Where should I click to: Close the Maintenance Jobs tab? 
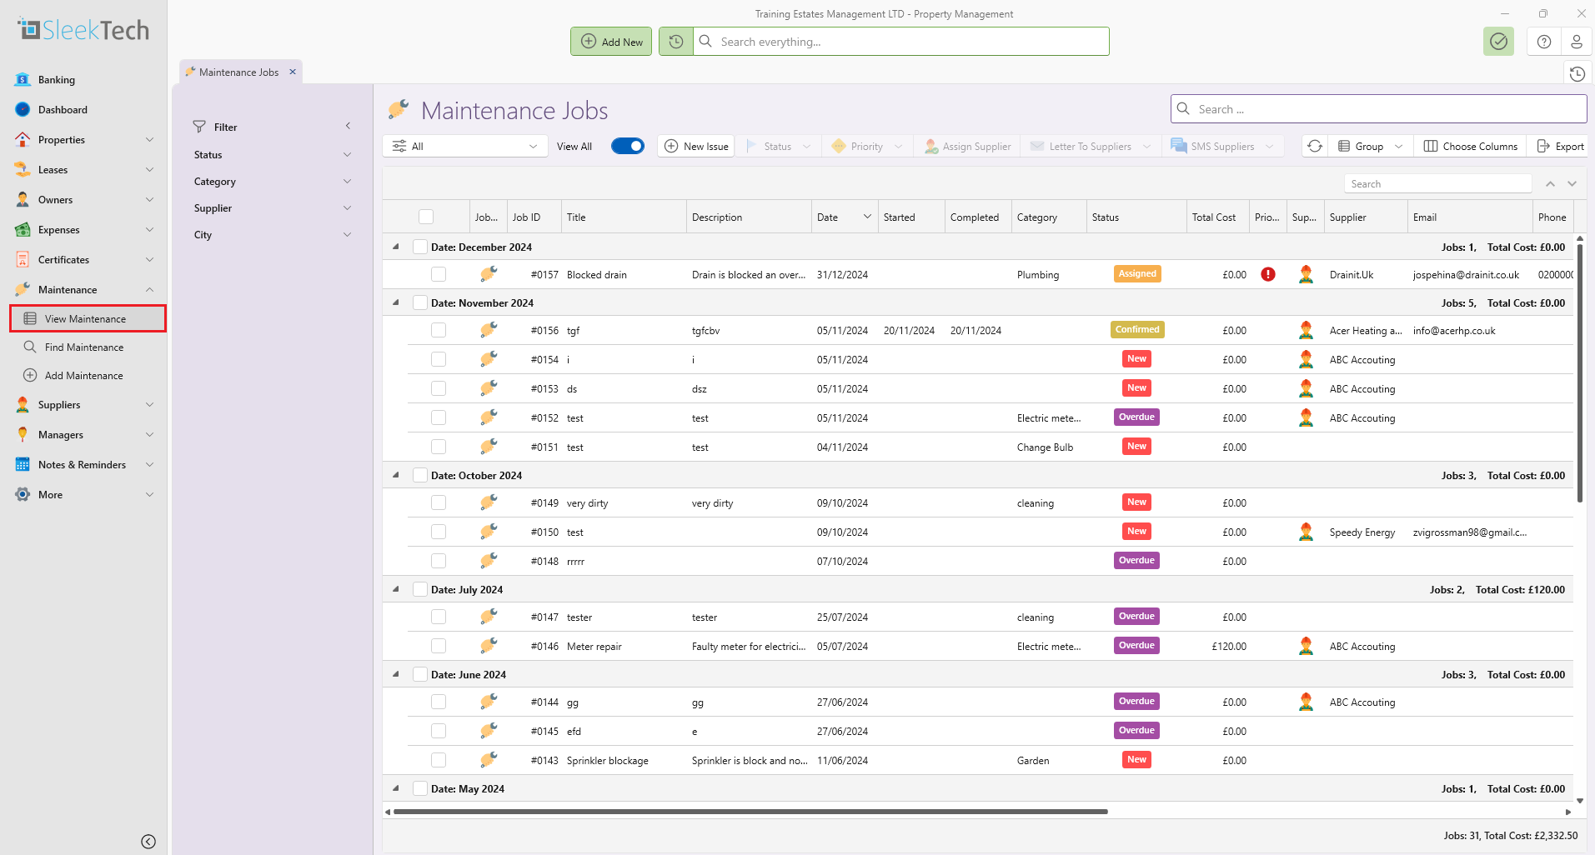coord(293,72)
